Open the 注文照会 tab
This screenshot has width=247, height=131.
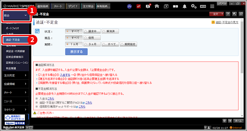tap(88, 6)
